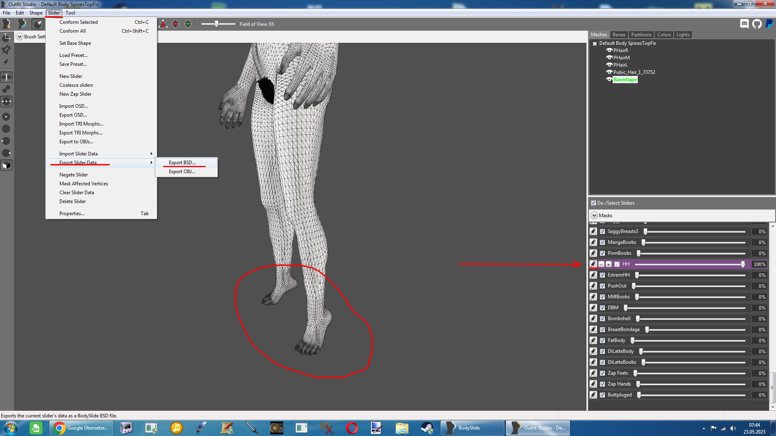Image resolution: width=776 pixels, height=436 pixels.
Task: Open Google Übersetze... Chrome taskbar window
Action: pos(81,428)
